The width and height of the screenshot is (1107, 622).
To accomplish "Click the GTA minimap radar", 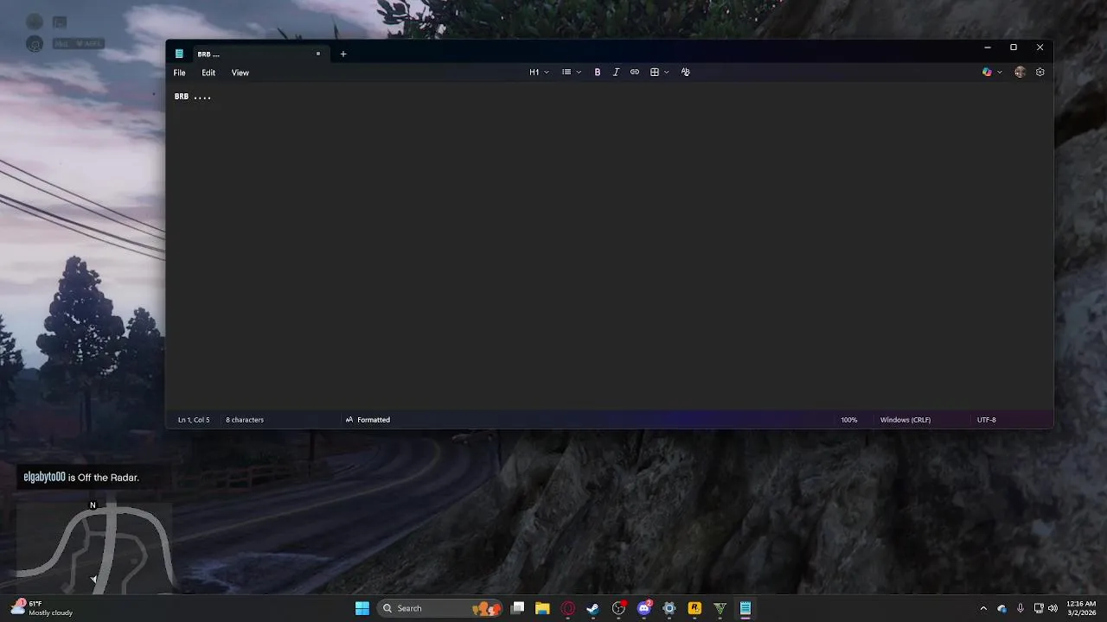I will click(93, 549).
